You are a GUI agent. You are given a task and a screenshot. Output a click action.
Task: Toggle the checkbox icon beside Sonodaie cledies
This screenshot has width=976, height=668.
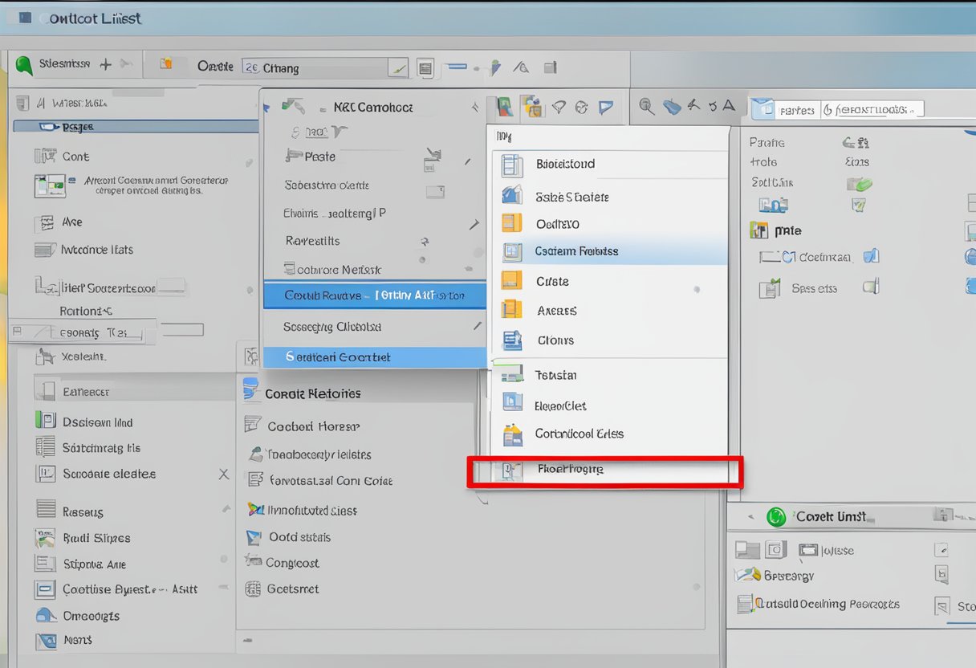[x=45, y=474]
